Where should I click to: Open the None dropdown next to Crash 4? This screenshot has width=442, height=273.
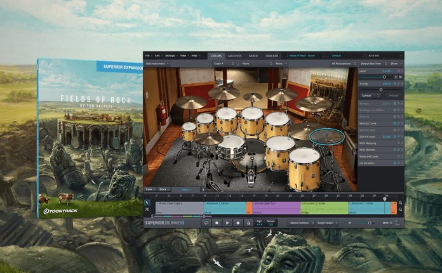coord(257,63)
